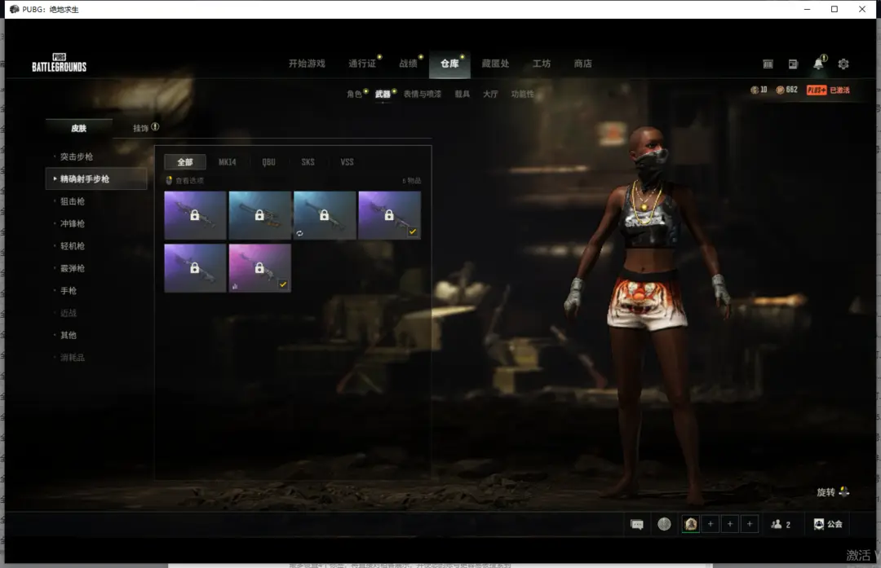This screenshot has width=881, height=568.
Task: Go to the 开始游戏 tab
Action: (307, 64)
